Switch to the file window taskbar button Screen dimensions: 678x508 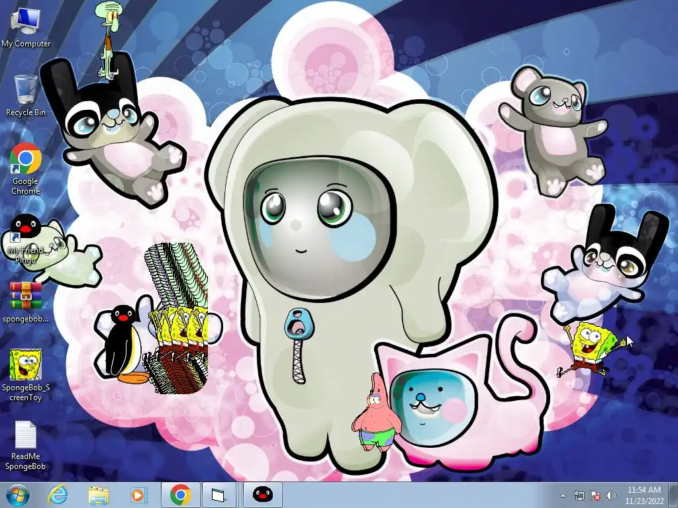pyautogui.click(x=219, y=495)
